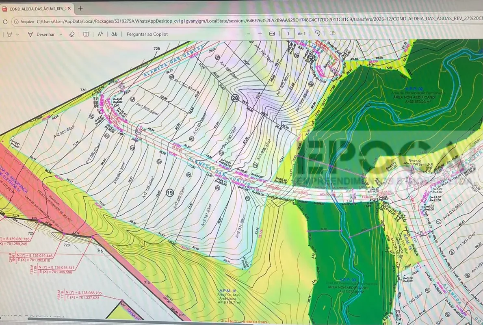Click the ALAMEDA DAS GARÇAS street label
The width and height of the screenshot is (483, 325).
(173, 62)
